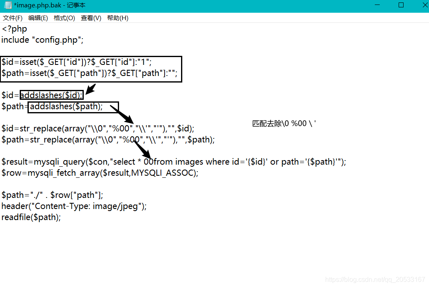This screenshot has width=429, height=287.
Task: Click the readfile($path) line
Action: [31, 217]
